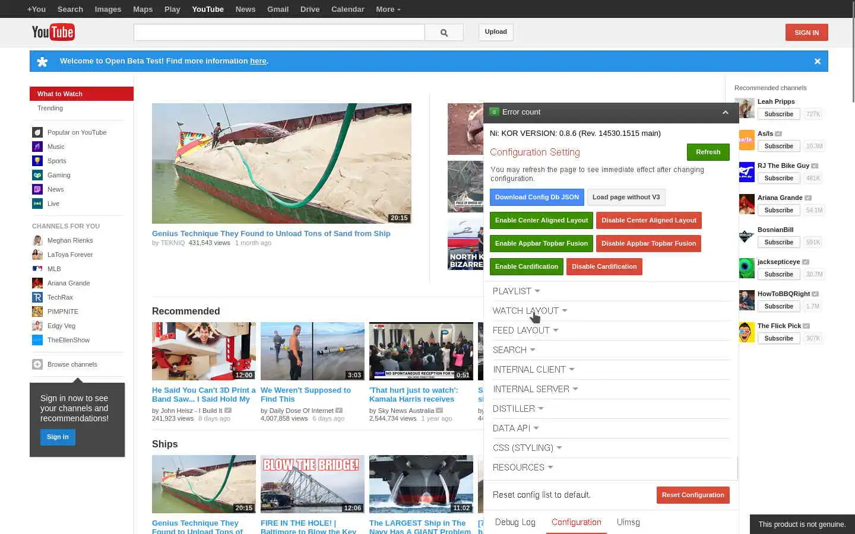Click The Flick Pick channel avatar
Image resolution: width=855 pixels, height=534 pixels.
click(746, 332)
